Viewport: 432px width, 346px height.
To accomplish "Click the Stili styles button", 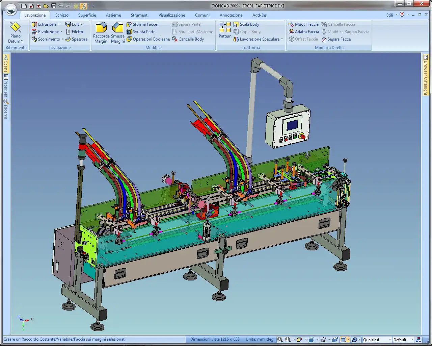I will point(389,15).
